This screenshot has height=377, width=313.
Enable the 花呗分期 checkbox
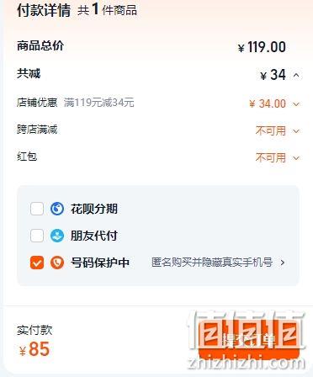[37, 209]
